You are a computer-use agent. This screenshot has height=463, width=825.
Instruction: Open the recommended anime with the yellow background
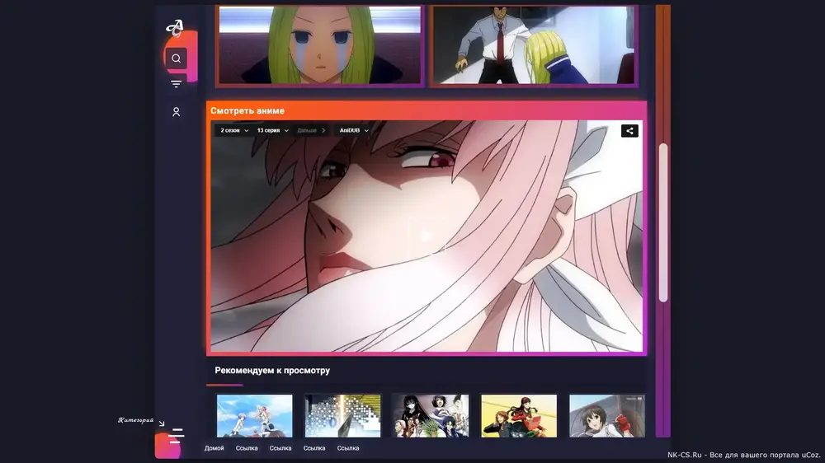point(519,416)
